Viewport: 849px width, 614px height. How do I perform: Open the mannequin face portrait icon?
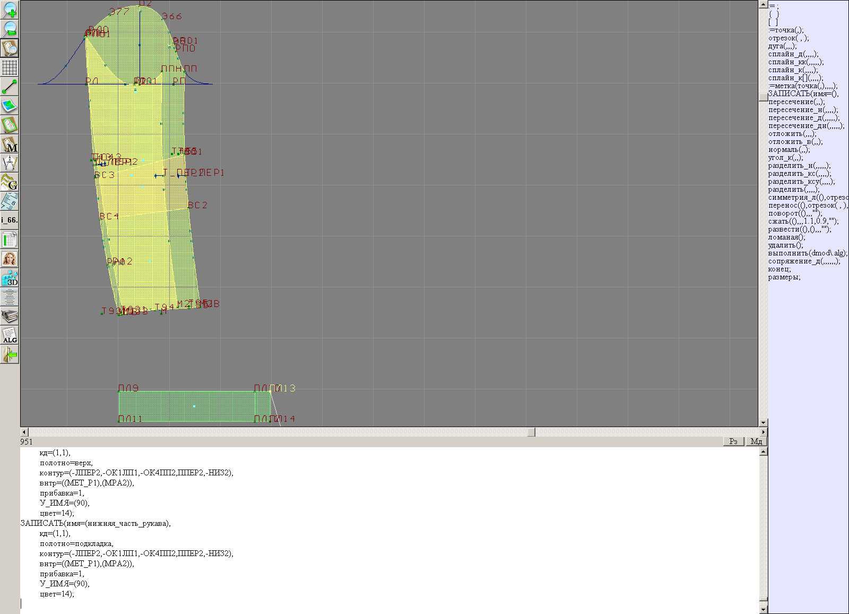point(10,259)
